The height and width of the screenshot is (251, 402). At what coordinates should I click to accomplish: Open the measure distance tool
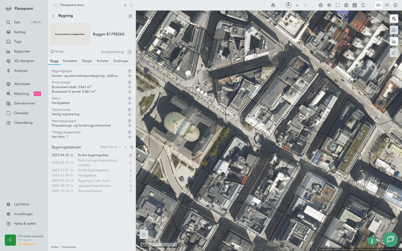[394, 30]
